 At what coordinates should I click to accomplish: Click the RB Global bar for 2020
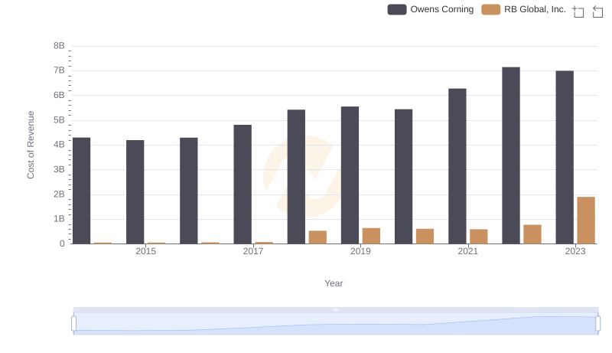tap(425, 237)
